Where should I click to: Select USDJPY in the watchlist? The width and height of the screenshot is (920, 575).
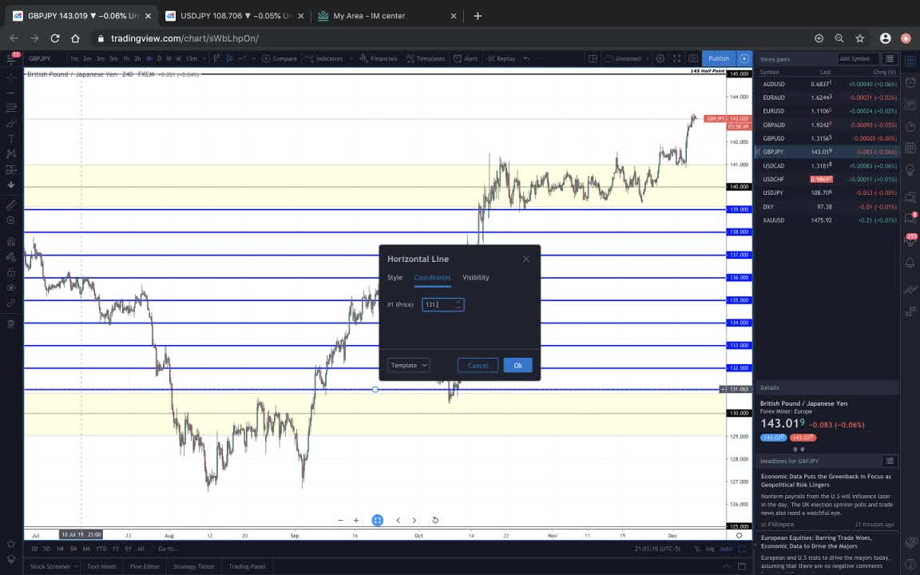pyautogui.click(x=827, y=192)
